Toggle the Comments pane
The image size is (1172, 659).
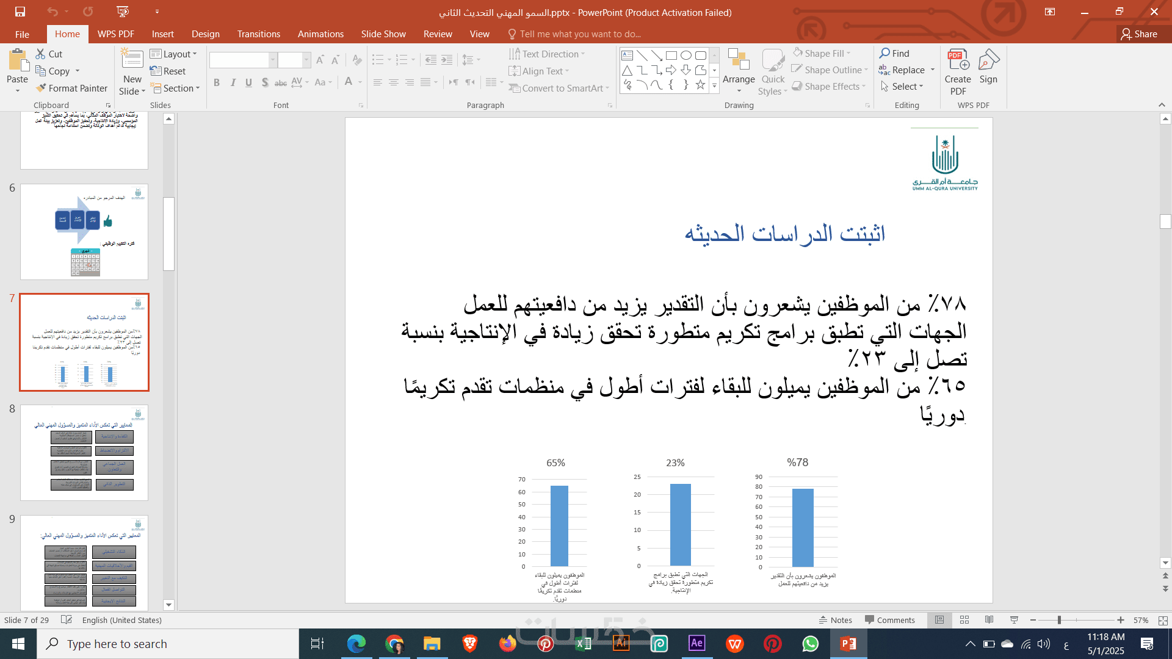pos(889,620)
